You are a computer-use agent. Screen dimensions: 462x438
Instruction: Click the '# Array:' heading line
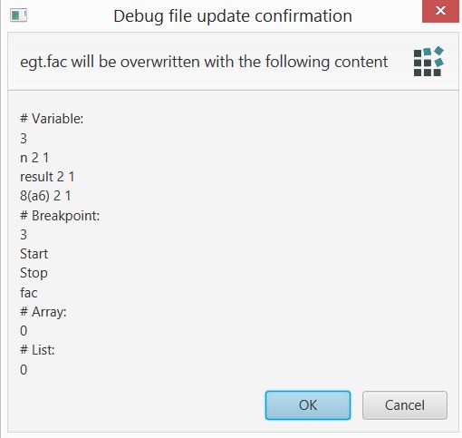(x=43, y=312)
